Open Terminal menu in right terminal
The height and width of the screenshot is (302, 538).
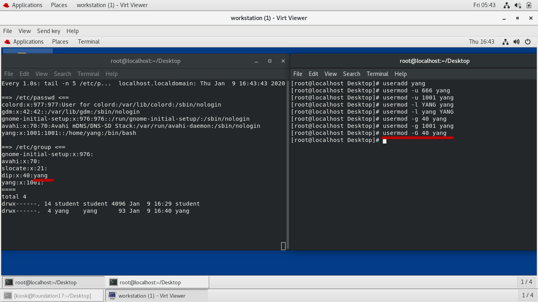(x=377, y=74)
